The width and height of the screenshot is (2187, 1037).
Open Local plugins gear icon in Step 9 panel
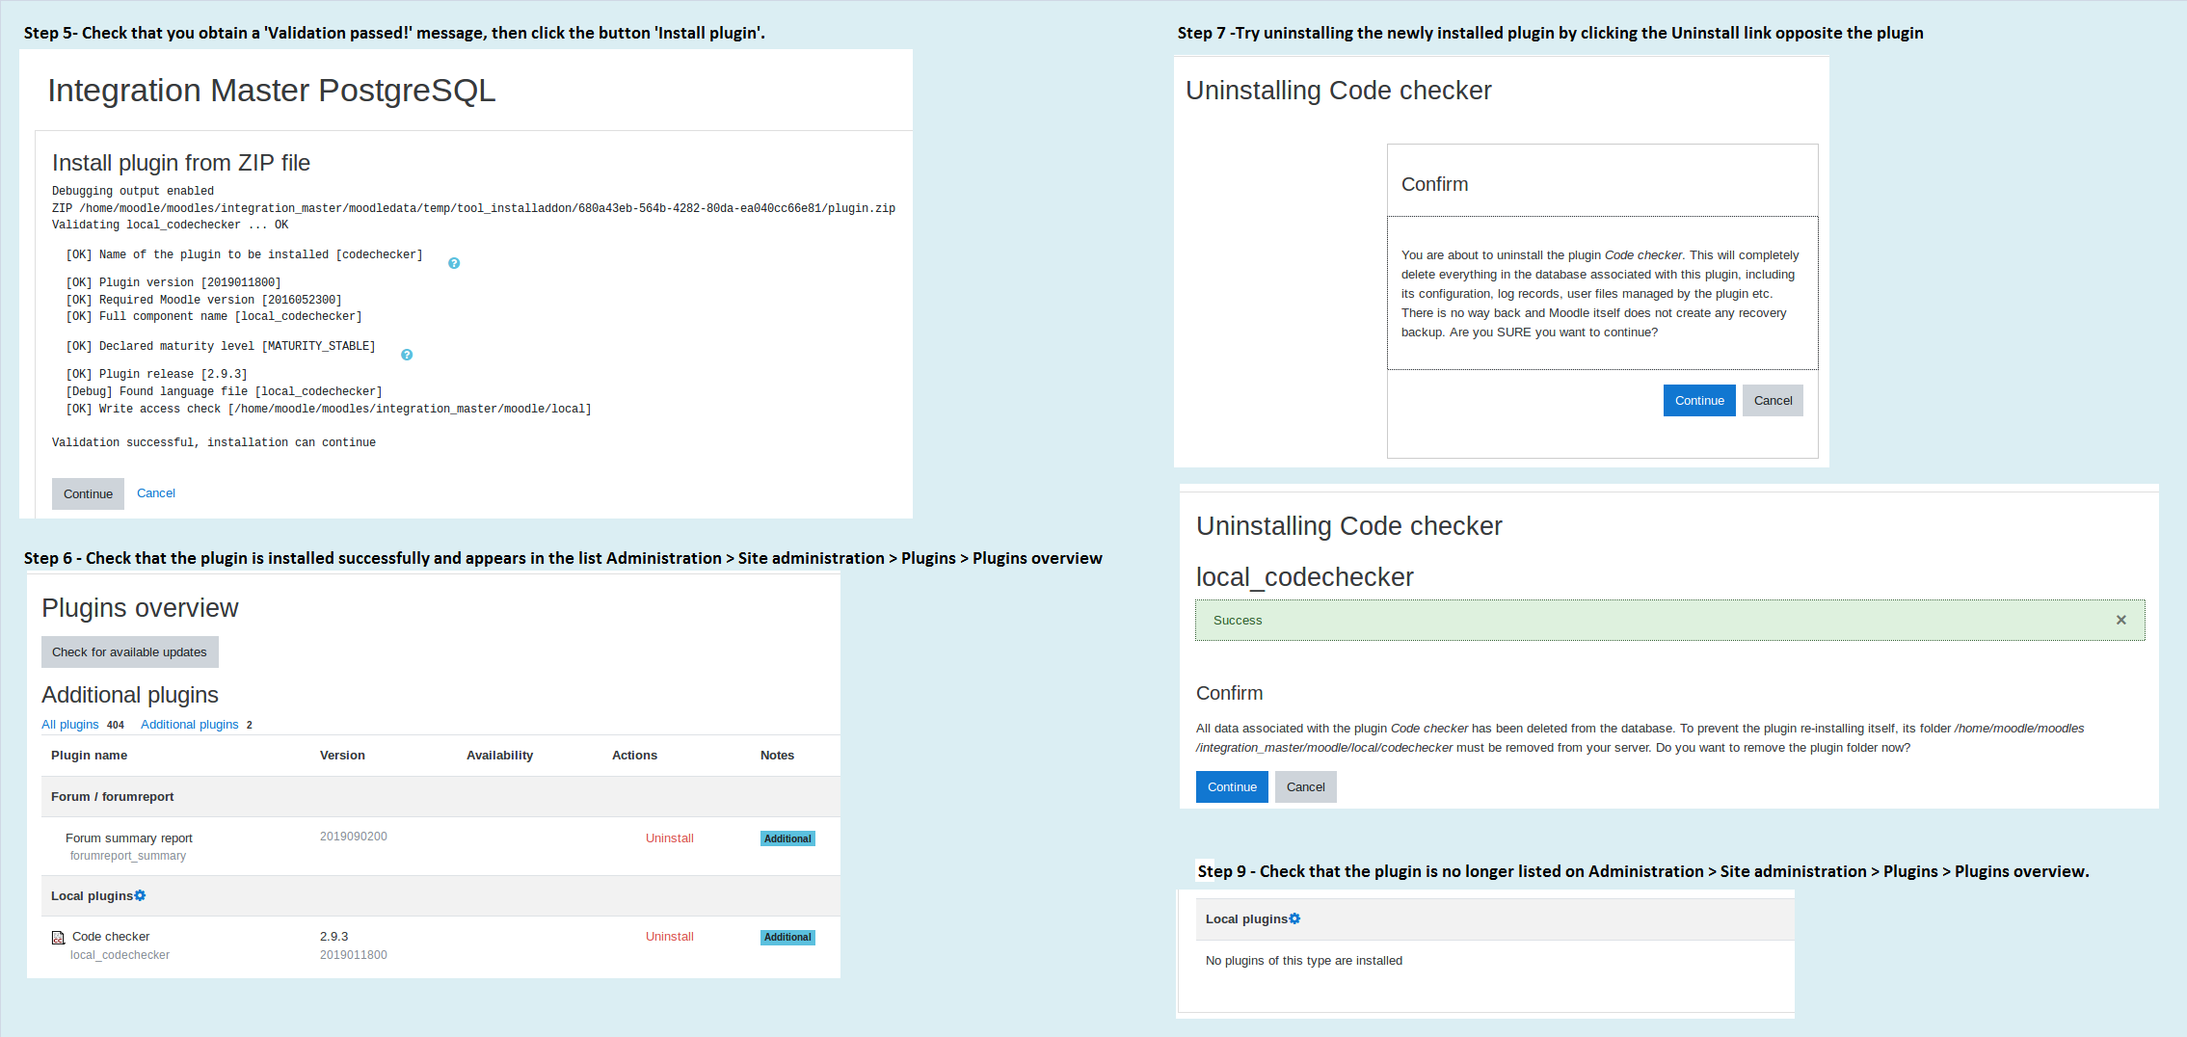point(1294,918)
